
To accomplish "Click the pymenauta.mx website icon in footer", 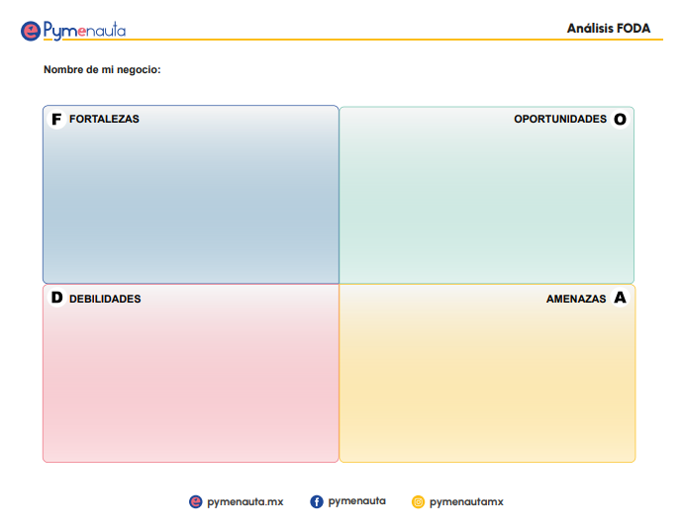I will point(196,501).
